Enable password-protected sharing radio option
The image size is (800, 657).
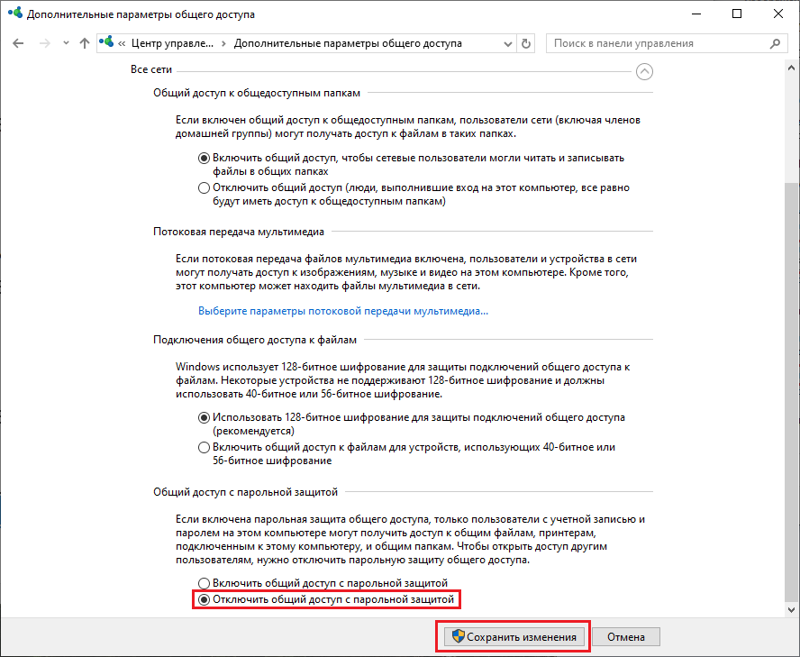click(204, 583)
